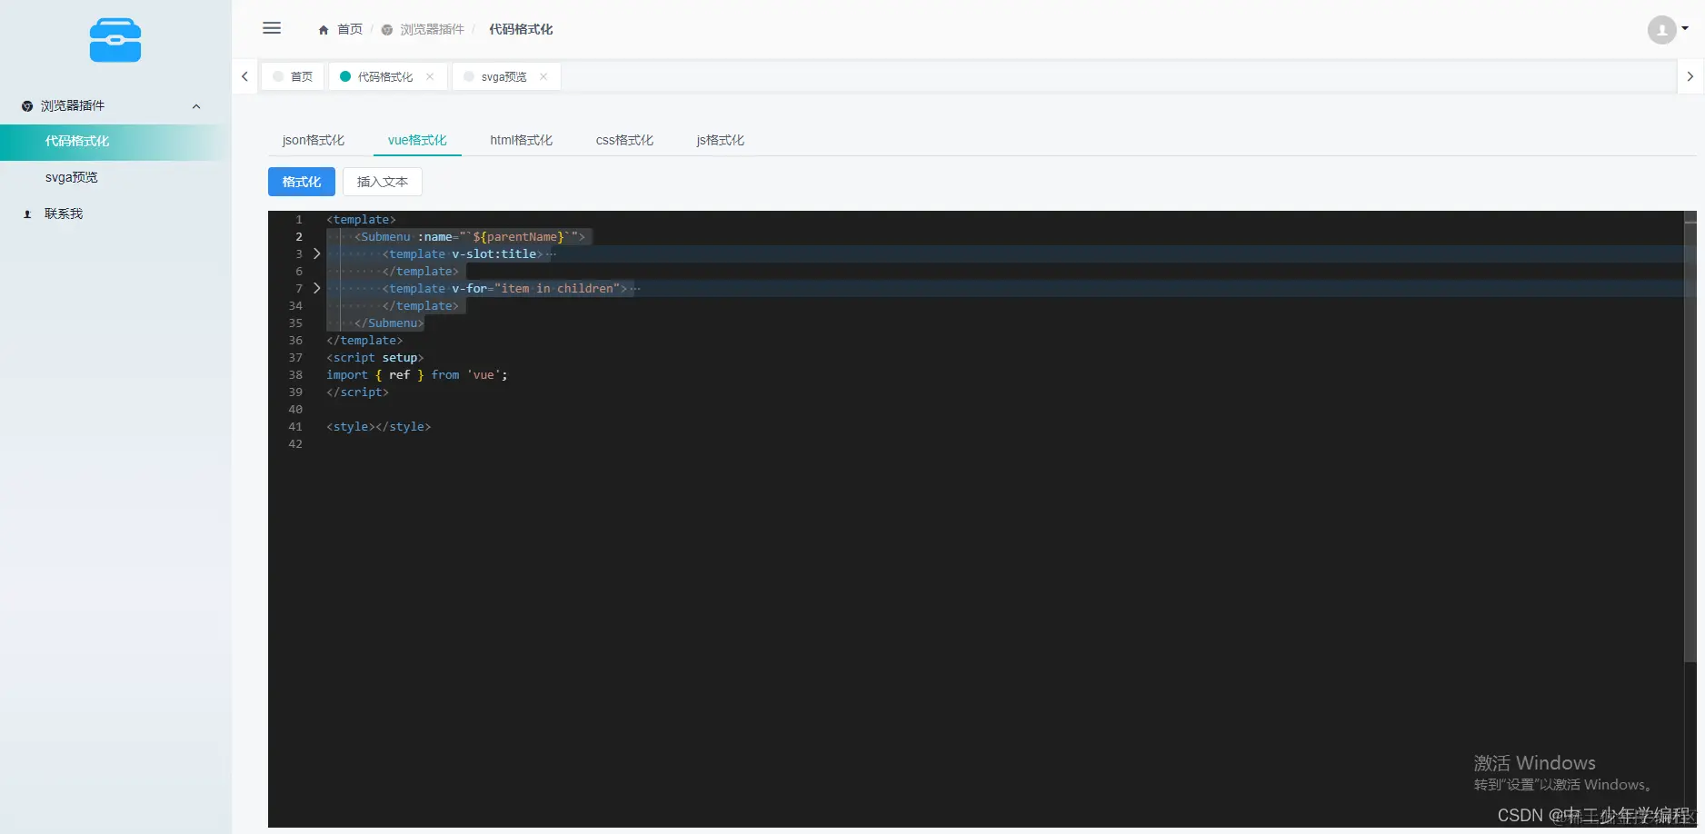1705x834 pixels.
Task: Toggle the hamburger menu icon
Action: [272, 28]
